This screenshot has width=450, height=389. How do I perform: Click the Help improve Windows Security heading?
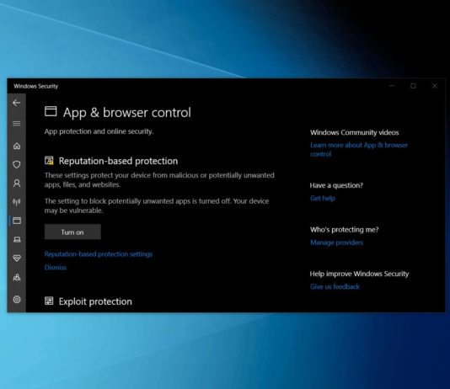(x=359, y=274)
